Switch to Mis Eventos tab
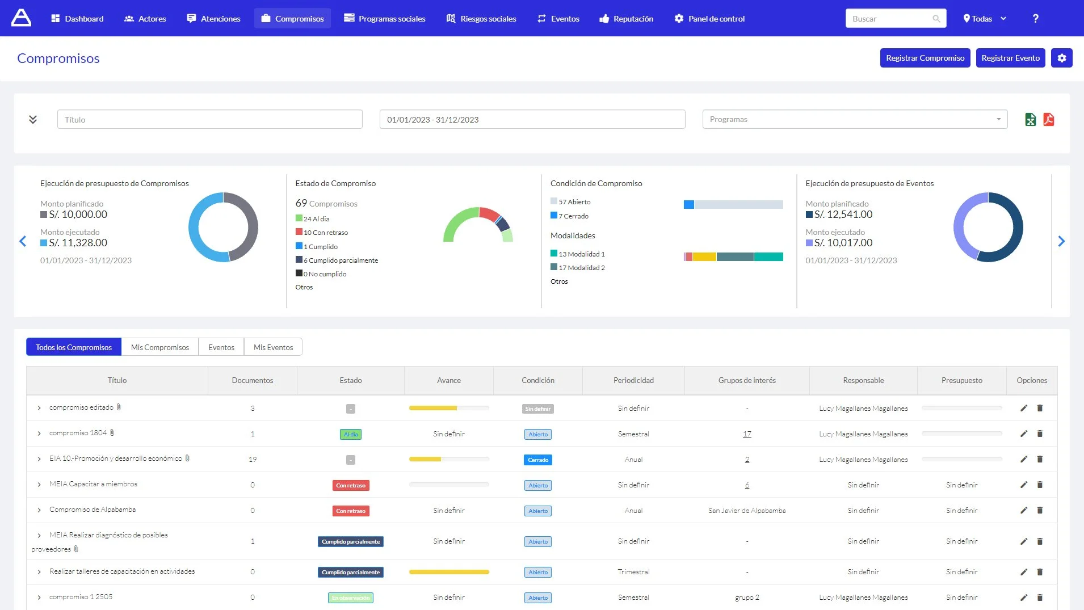Viewport: 1084px width, 610px height. pyautogui.click(x=274, y=347)
